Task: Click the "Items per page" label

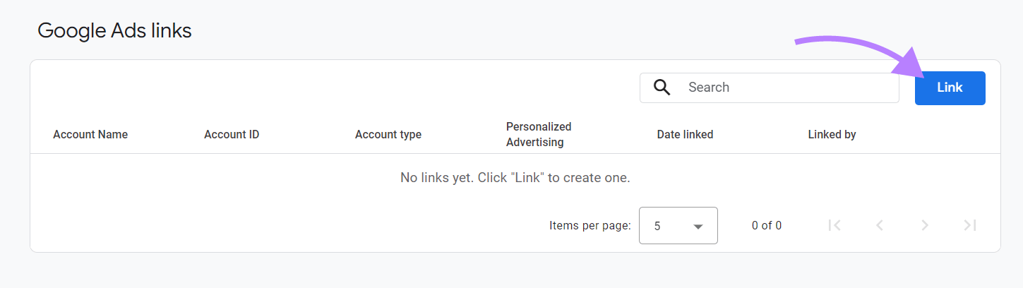Action: (590, 226)
